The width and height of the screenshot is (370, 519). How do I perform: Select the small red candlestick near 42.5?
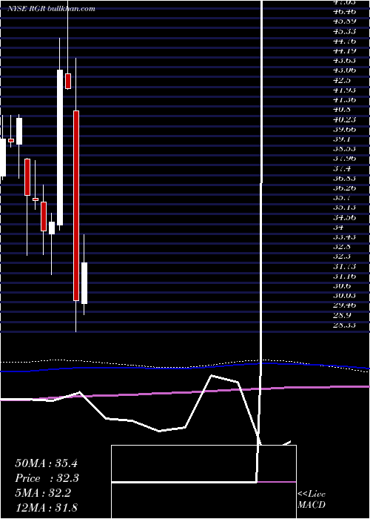68,81
